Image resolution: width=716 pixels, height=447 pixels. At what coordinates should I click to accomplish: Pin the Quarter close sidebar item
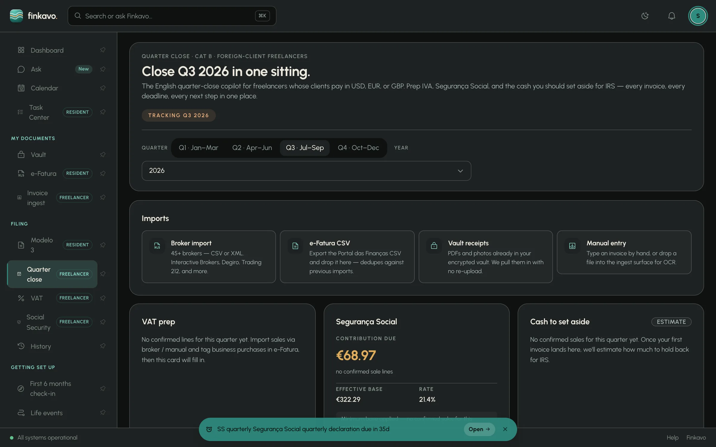(x=103, y=274)
